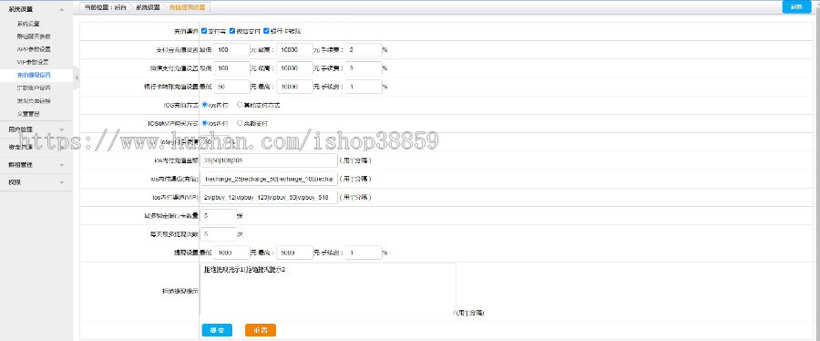The width and height of the screenshot is (820, 341).
Task: Click the 微信支付 maximum amount field
Action: coord(294,68)
